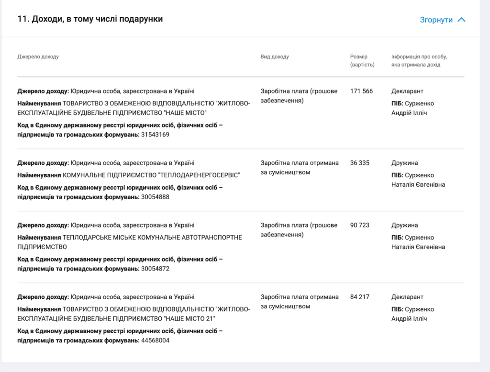Click registry code 30054872
This screenshot has height=372, width=490.
tap(155, 269)
